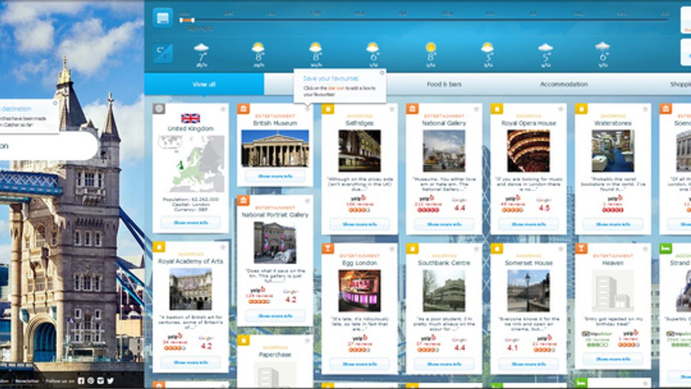691x389 pixels.
Task: Show more info for National Gallery
Action: pyautogui.click(x=444, y=224)
